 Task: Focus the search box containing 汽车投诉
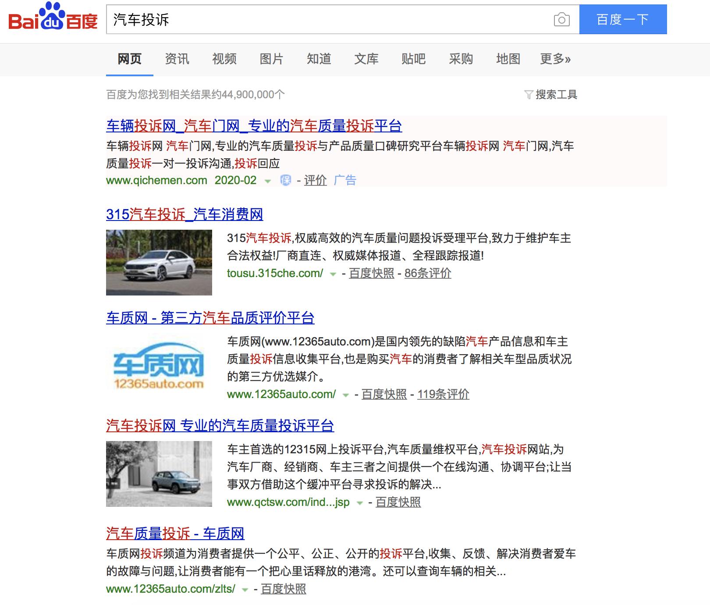tap(329, 20)
